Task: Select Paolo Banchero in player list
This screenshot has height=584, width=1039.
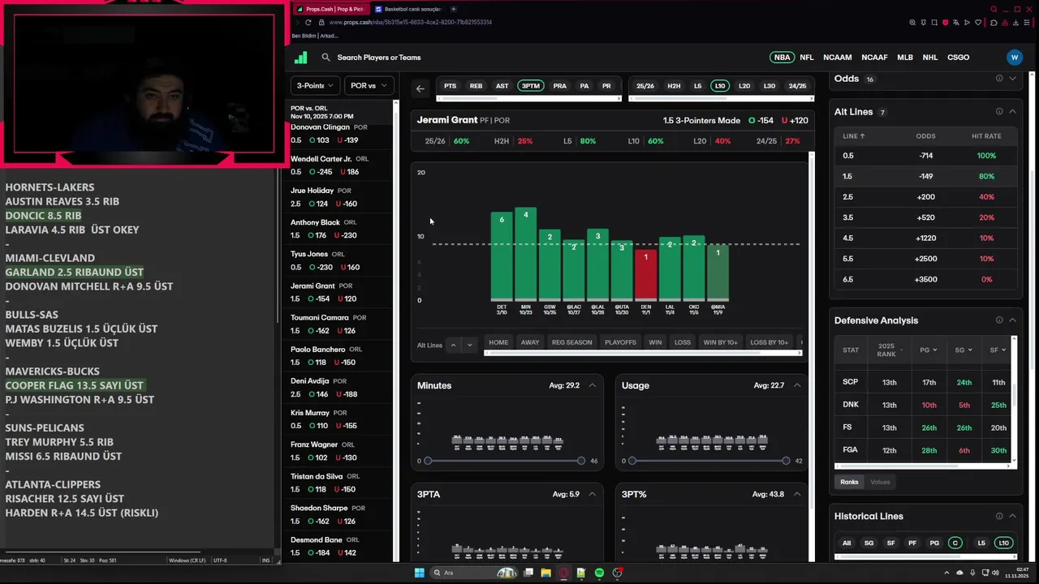Action: [x=341, y=356]
